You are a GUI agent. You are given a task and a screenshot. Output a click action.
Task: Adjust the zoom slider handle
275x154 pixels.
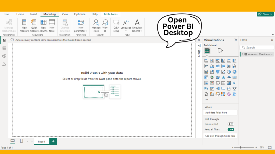(x=241, y=148)
